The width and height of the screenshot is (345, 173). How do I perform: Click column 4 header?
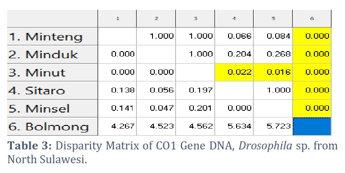tap(234, 19)
